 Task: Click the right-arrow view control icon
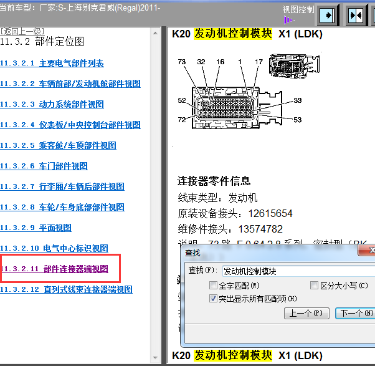coord(328,16)
